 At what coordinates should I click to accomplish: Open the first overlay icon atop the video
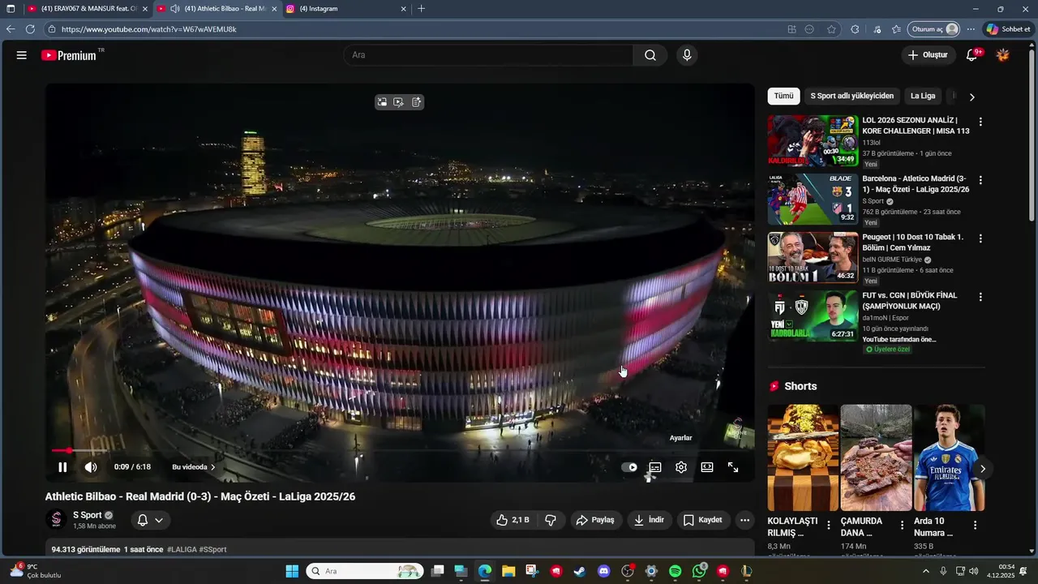coord(382,102)
